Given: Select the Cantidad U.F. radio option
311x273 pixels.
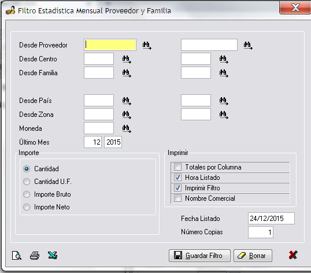Looking at the screenshot, I should (27, 182).
